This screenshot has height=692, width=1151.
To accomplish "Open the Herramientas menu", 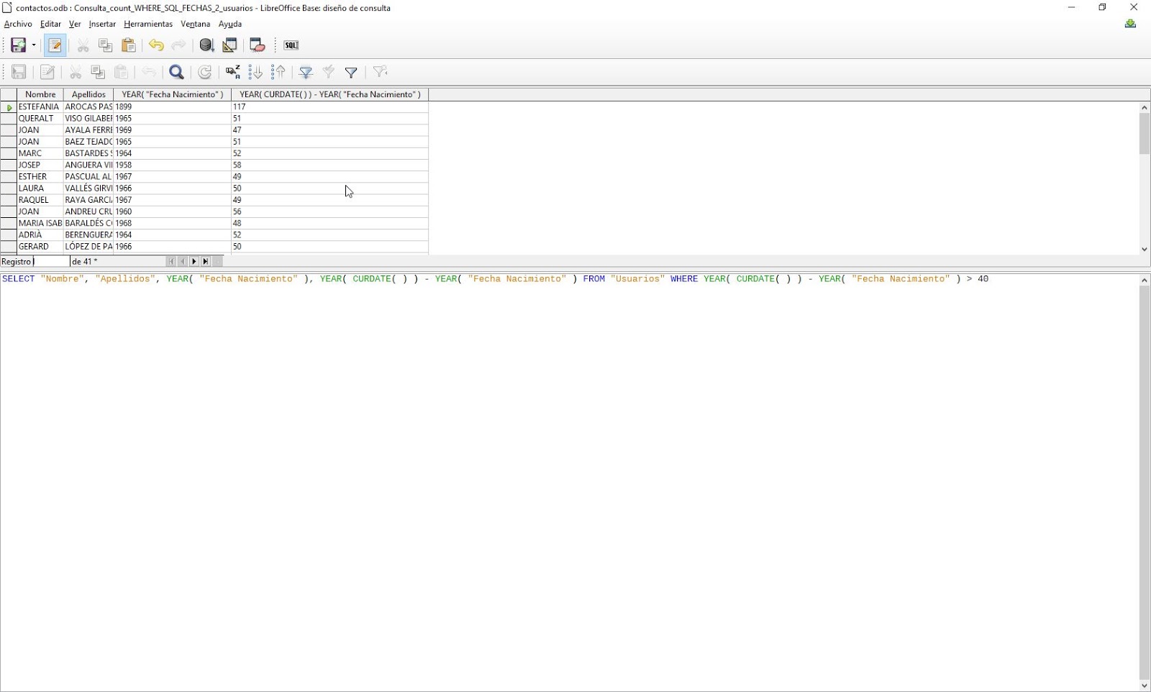I will coord(148,24).
